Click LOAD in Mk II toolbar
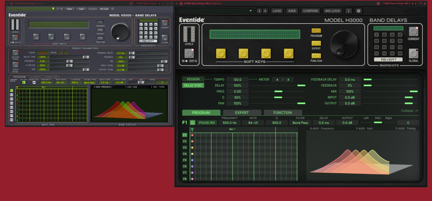This screenshot has width=432, height=201. tap(277, 11)
